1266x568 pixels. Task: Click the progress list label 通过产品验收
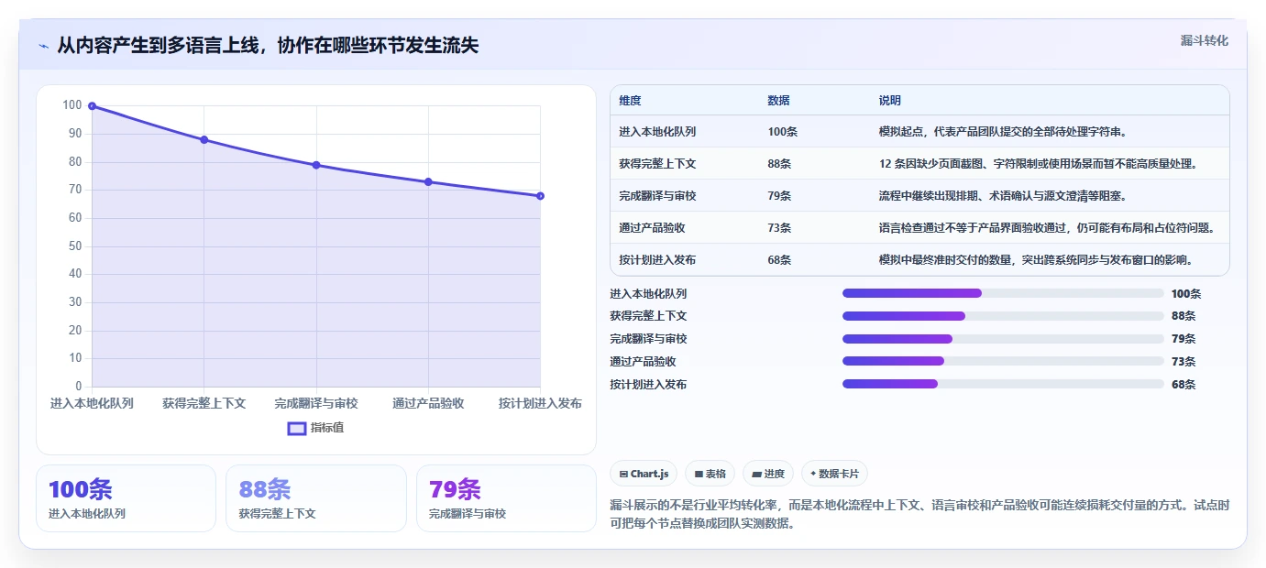pyautogui.click(x=643, y=362)
